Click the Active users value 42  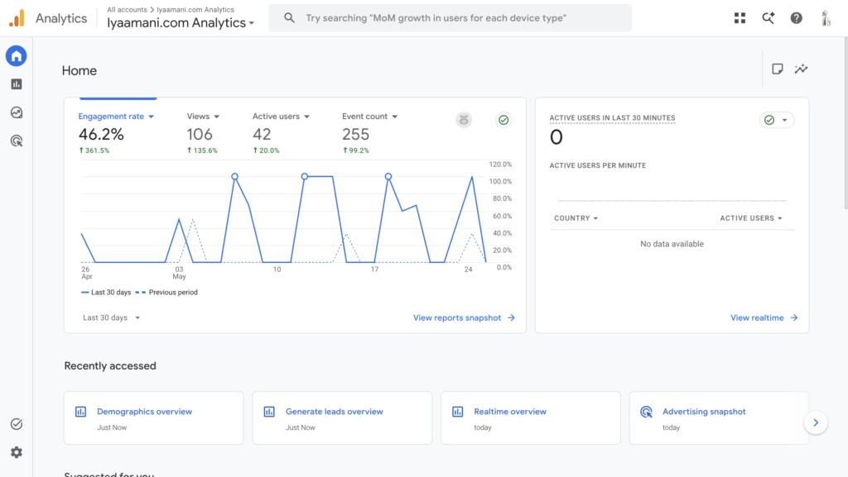click(x=262, y=134)
